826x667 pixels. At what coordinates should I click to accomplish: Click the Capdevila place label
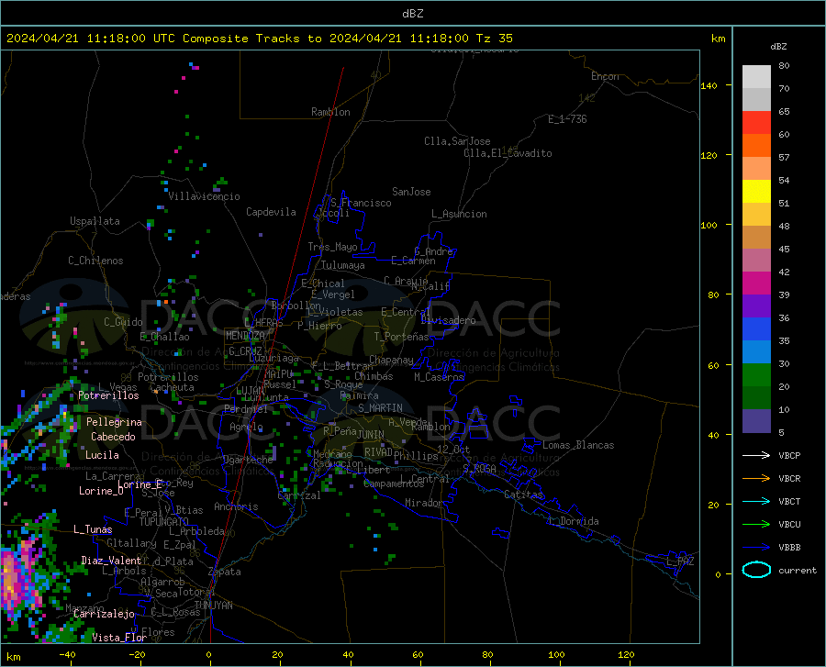271,212
